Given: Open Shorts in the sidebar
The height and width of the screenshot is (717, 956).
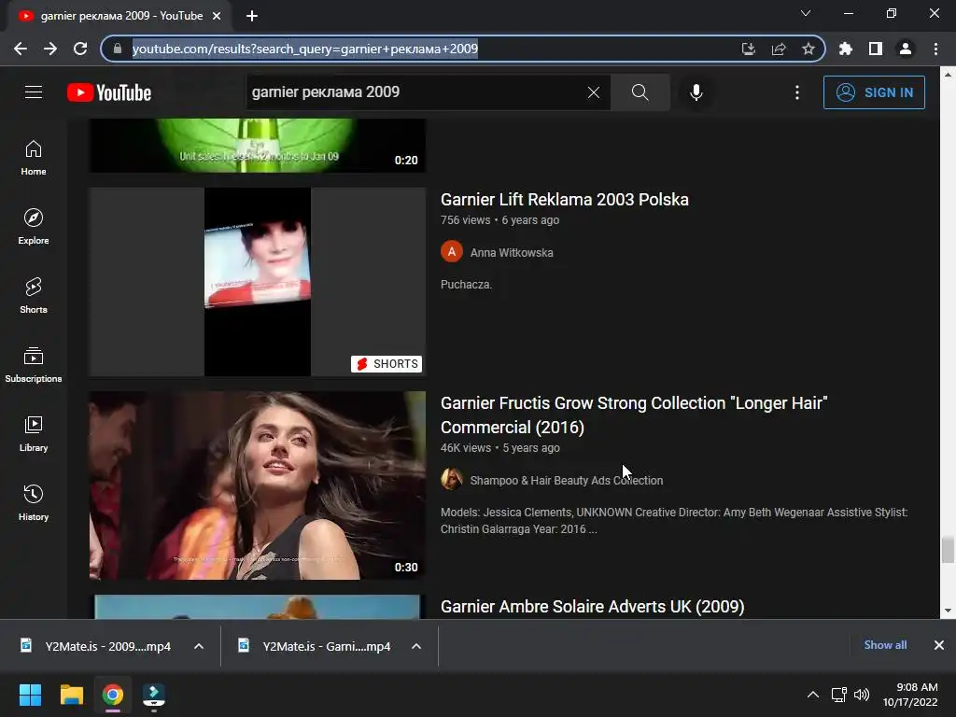Looking at the screenshot, I should click(x=34, y=296).
